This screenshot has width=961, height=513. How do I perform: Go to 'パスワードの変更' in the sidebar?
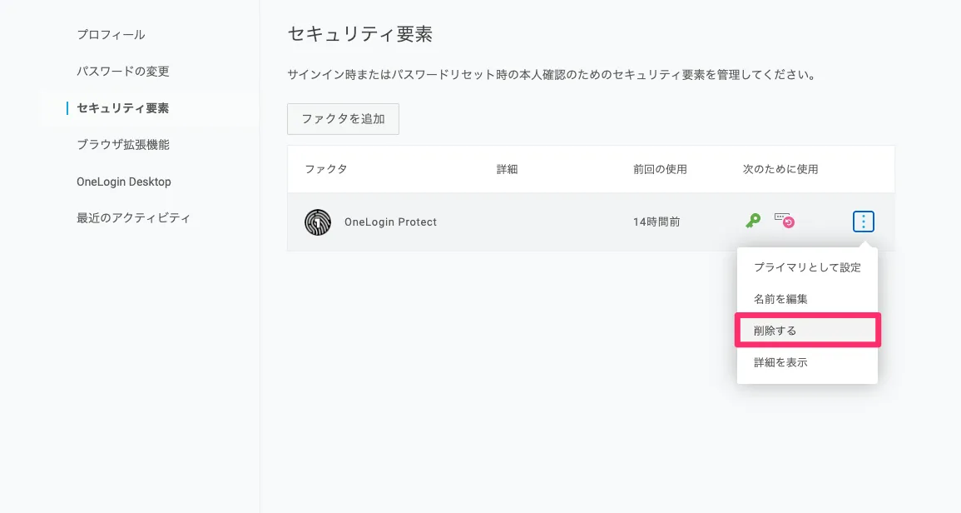123,72
